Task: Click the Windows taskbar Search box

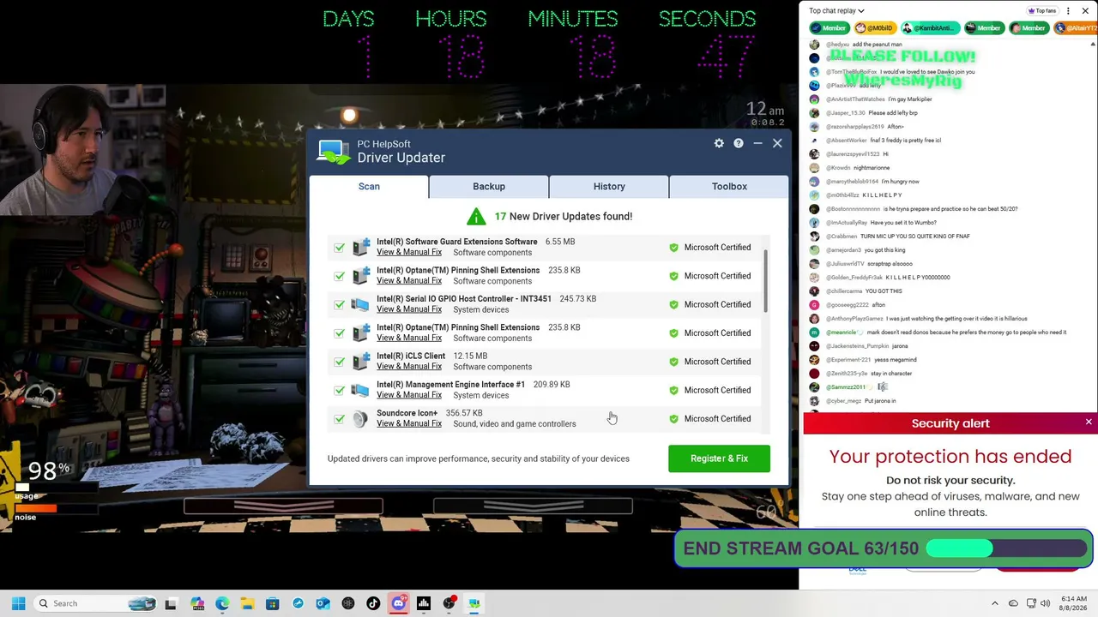Action: 94,603
